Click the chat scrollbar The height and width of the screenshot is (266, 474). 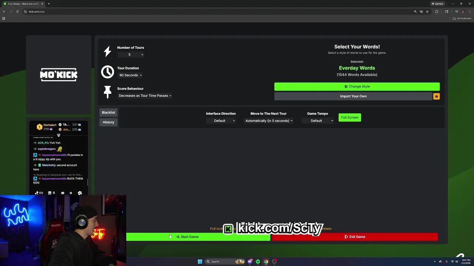[x=87, y=182]
